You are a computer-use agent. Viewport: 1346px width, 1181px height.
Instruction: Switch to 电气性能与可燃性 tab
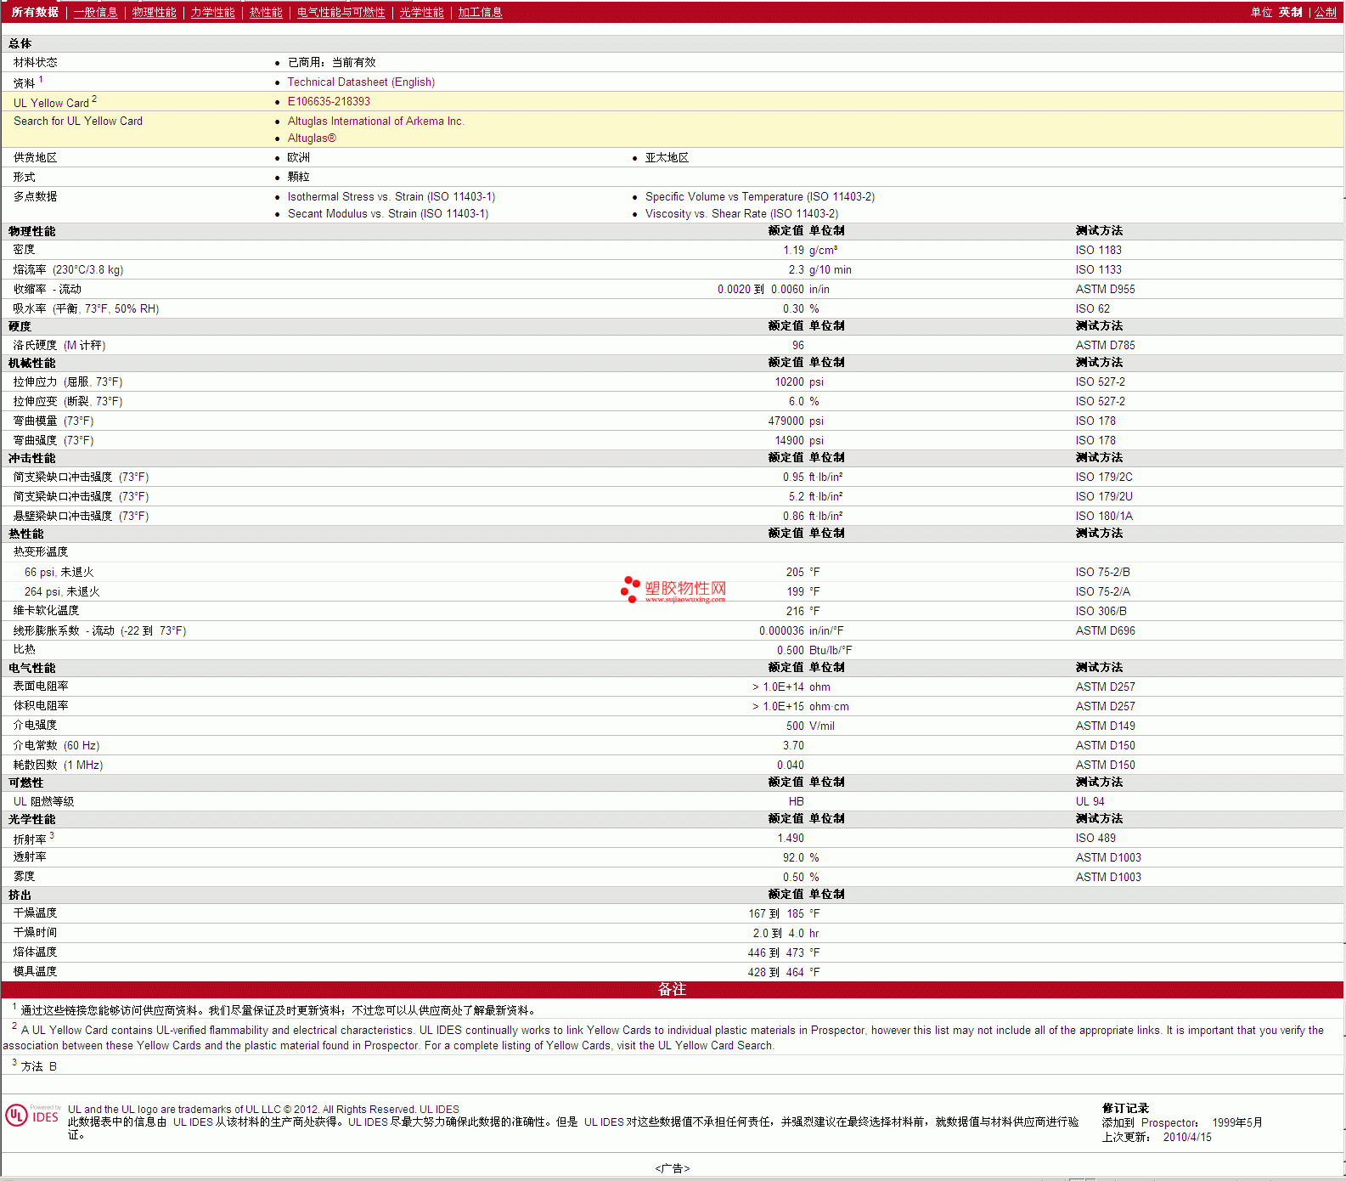click(341, 12)
